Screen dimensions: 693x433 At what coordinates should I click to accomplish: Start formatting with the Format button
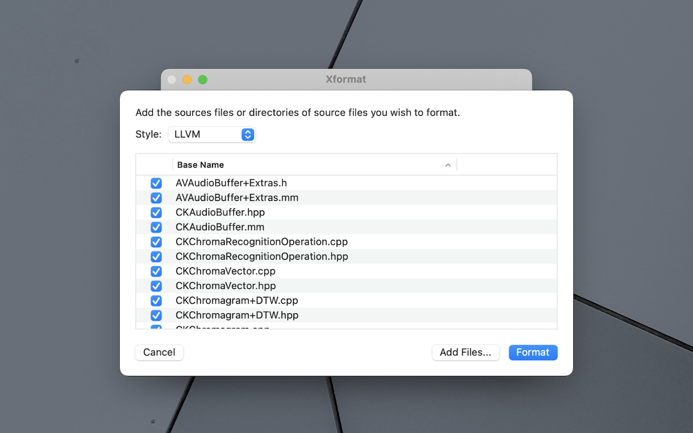coord(533,353)
